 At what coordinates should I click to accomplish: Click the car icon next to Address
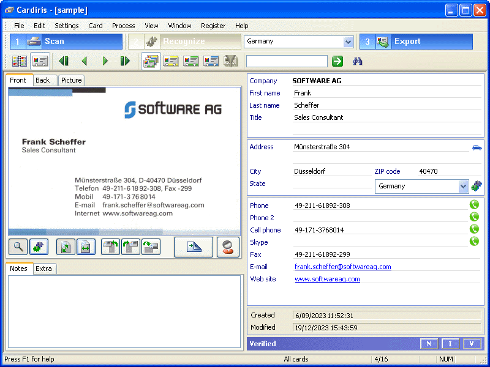click(x=477, y=147)
